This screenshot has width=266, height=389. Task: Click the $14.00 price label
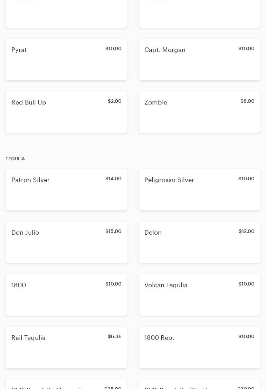point(113,179)
